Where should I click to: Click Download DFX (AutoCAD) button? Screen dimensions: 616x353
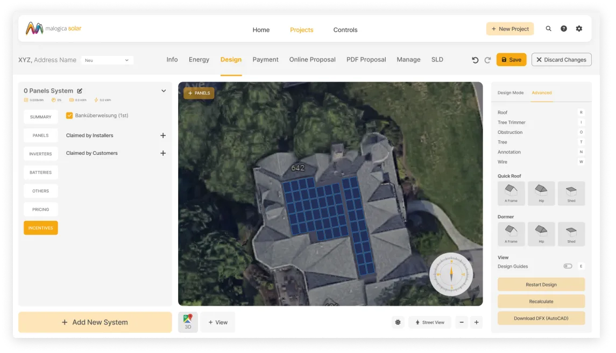point(541,318)
